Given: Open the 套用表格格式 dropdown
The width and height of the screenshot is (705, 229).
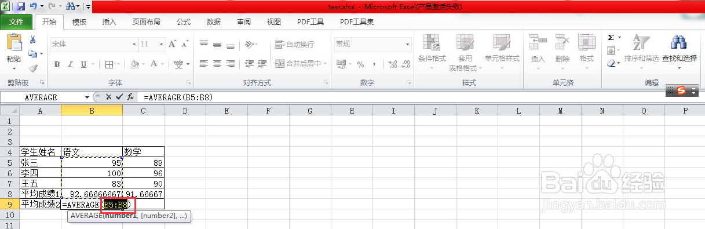Looking at the screenshot, I should [465, 52].
